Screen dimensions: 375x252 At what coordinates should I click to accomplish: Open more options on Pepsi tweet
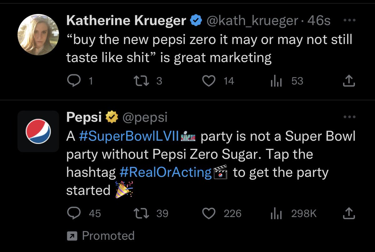point(349,117)
